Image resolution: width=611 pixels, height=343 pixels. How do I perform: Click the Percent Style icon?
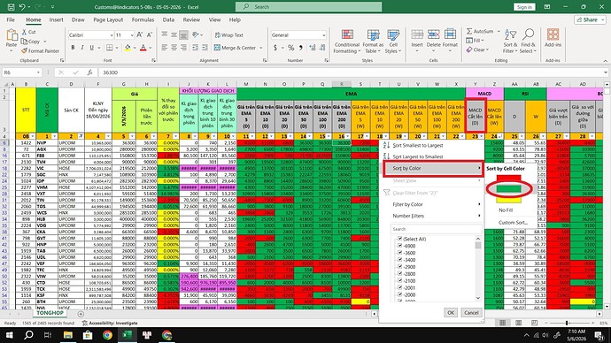point(290,48)
